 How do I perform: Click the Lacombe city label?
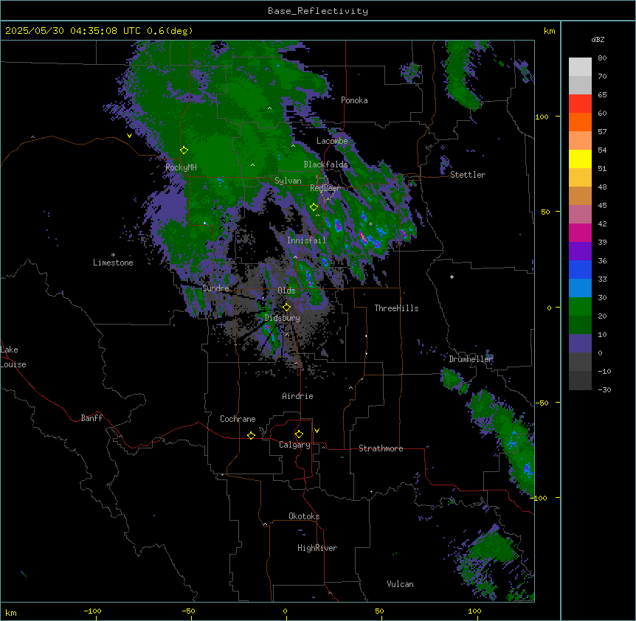[x=332, y=141]
